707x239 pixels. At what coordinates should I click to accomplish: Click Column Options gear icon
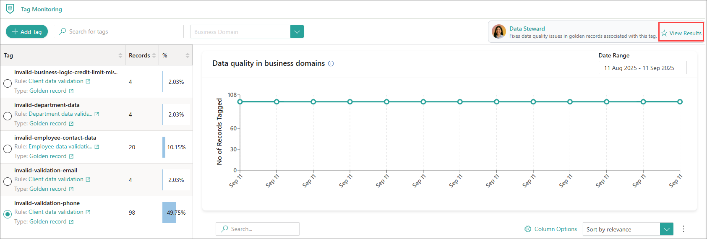[x=528, y=229]
